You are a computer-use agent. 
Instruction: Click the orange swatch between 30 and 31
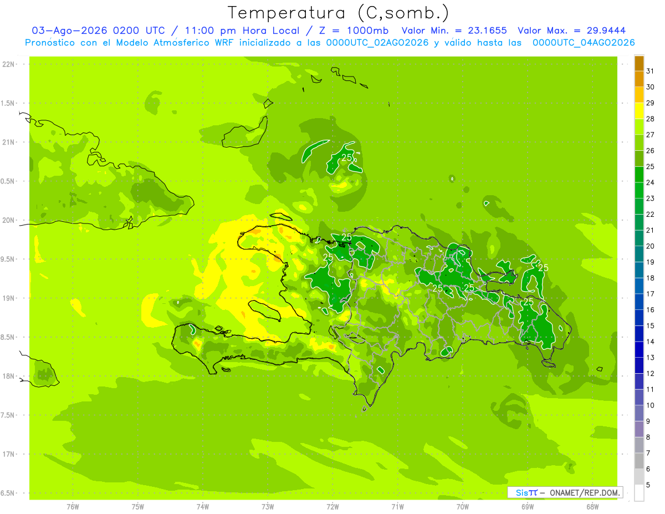coord(639,79)
